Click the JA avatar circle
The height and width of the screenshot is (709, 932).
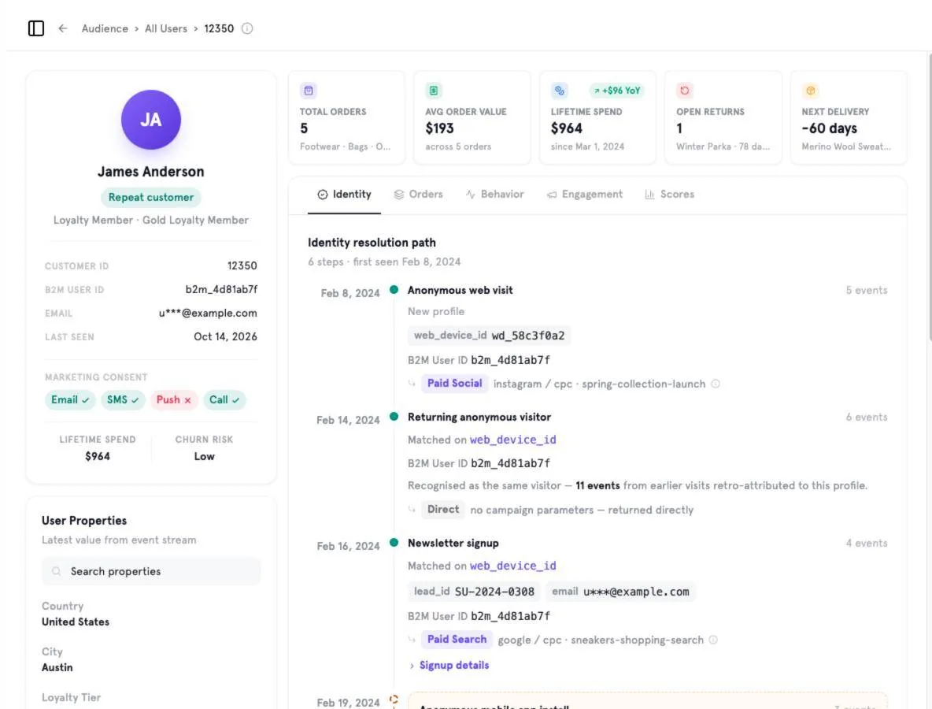click(x=151, y=120)
